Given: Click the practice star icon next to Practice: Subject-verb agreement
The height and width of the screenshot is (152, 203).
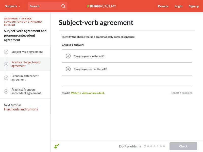Looking at the screenshot, I should [x=6, y=64].
